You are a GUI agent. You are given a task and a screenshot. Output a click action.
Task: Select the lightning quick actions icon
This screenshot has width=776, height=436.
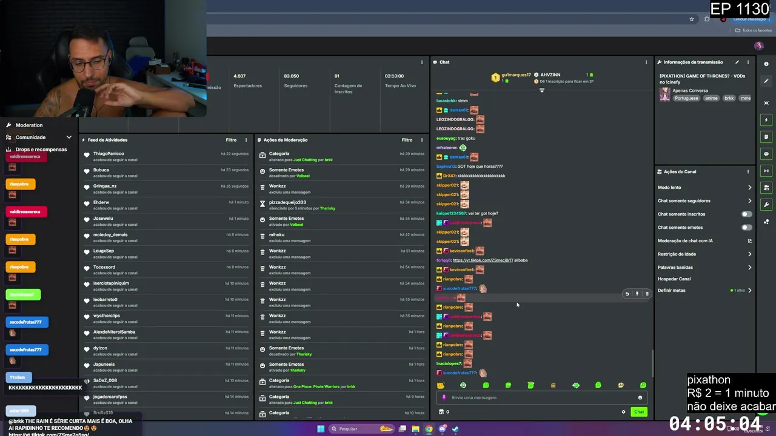pos(766,120)
